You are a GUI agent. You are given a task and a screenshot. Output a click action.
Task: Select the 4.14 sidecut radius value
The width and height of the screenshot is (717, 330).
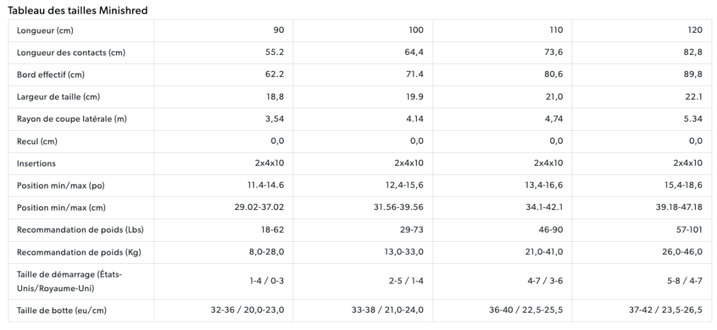pos(415,119)
